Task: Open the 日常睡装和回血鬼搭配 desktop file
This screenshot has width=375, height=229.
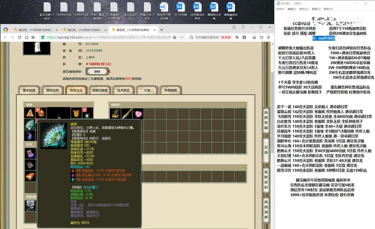Action: (x=114, y=11)
